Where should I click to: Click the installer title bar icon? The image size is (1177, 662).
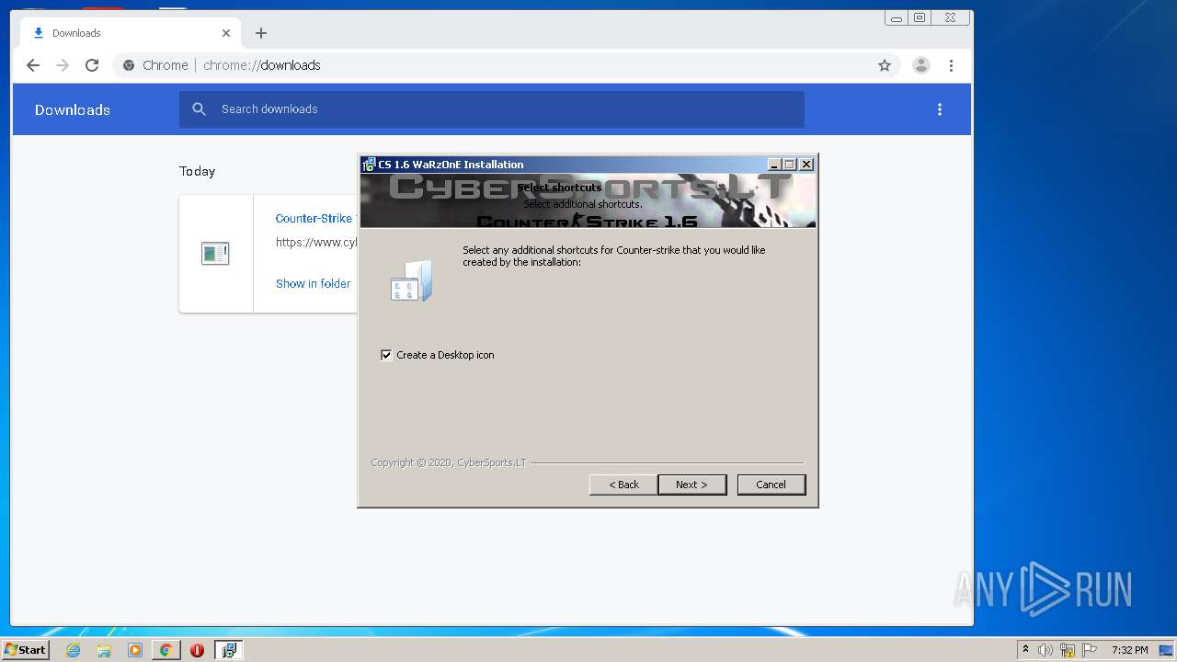(369, 165)
